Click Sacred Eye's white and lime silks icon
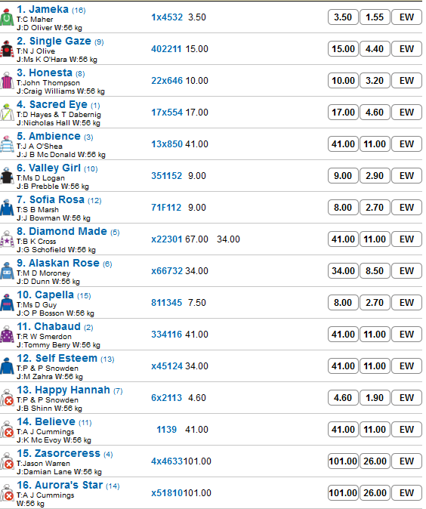 pyautogui.click(x=7, y=113)
